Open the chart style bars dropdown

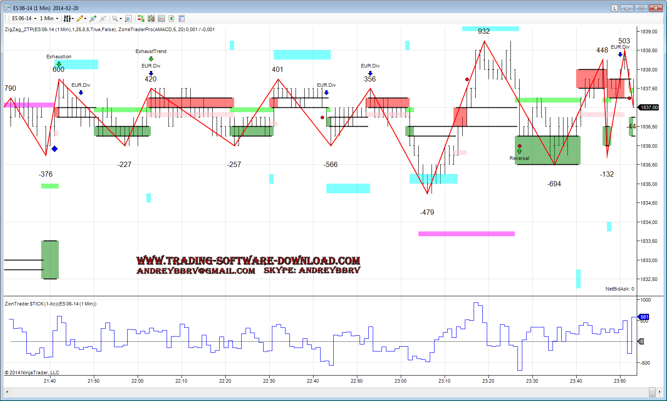coord(68,18)
